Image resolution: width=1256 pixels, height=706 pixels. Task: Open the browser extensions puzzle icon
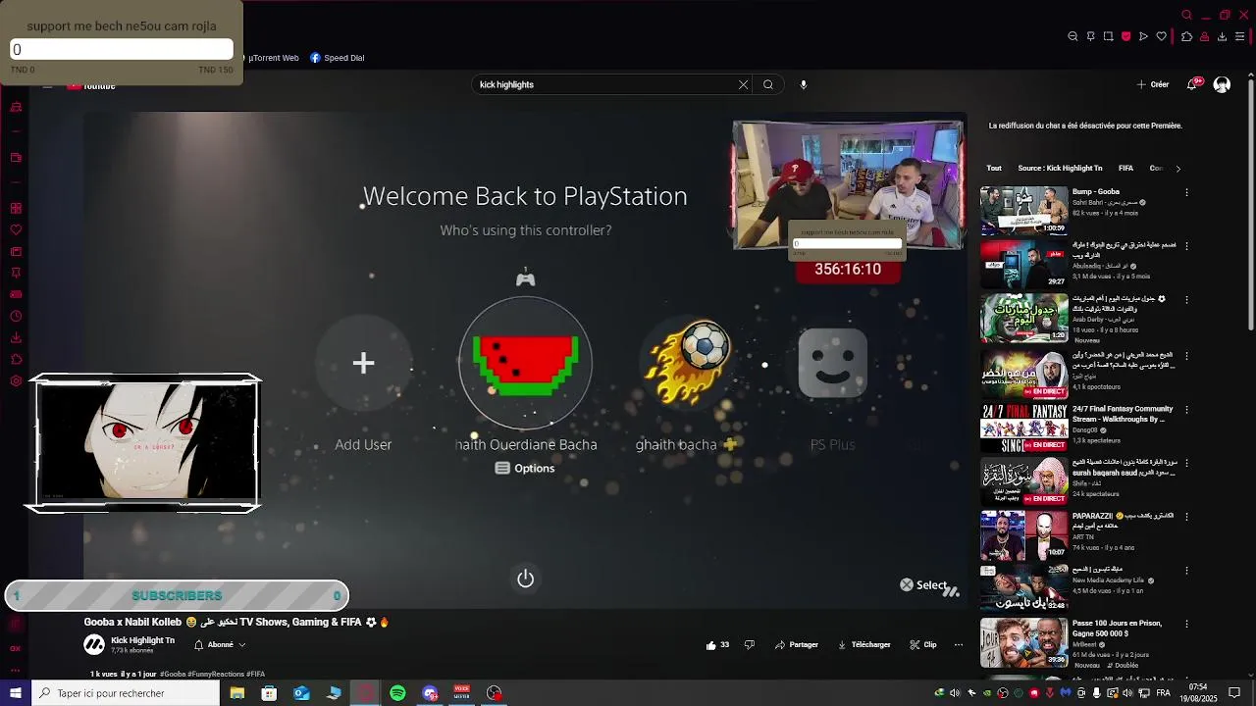click(x=1186, y=36)
